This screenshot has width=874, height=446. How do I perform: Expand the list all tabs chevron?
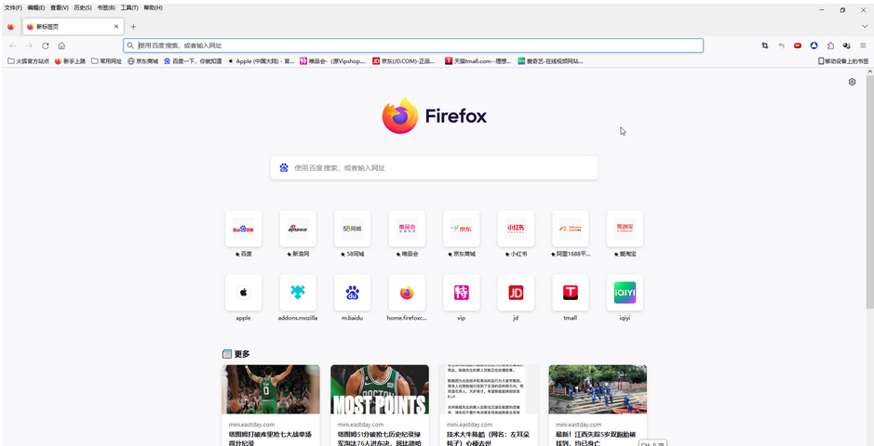point(864,27)
